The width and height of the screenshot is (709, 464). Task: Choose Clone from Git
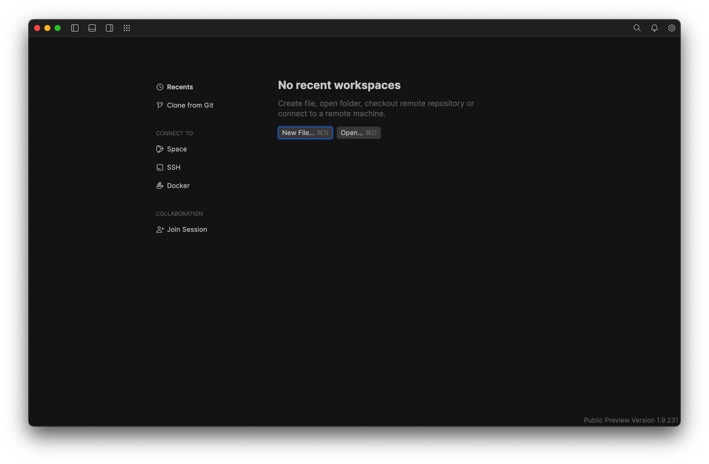189,105
